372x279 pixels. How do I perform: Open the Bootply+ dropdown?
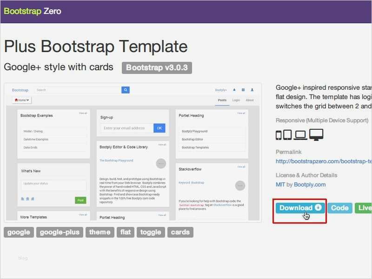(x=221, y=90)
